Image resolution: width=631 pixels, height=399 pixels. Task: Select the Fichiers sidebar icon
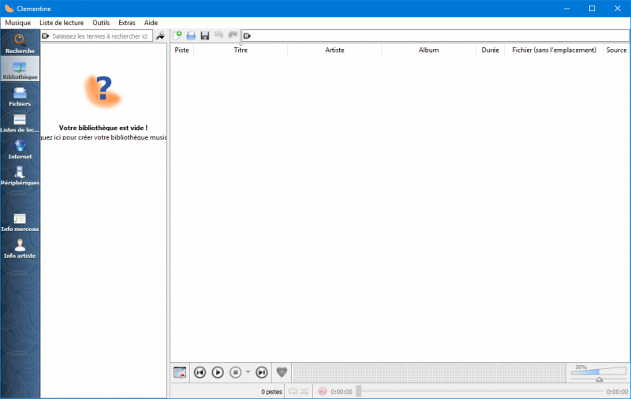tap(20, 96)
